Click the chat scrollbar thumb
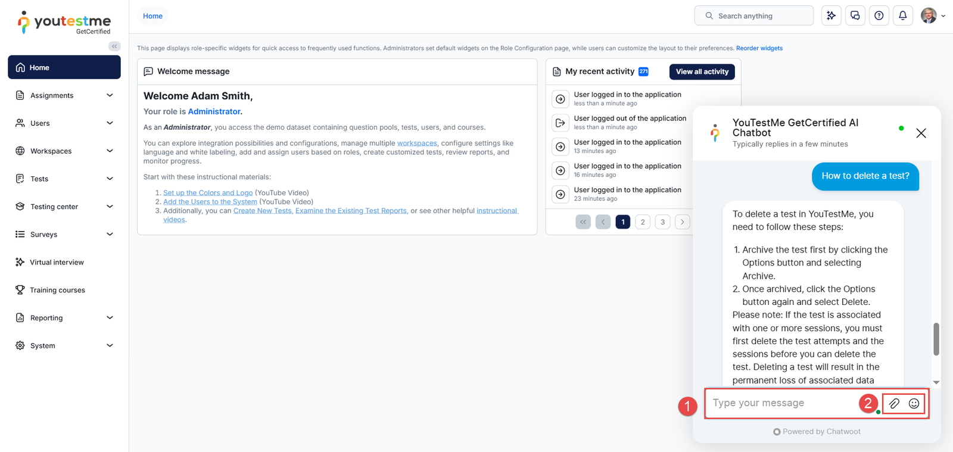Viewport: 953px width, 452px height. point(936,339)
